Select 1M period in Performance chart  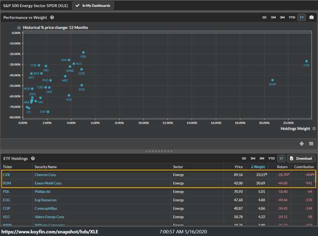(x=273, y=17)
